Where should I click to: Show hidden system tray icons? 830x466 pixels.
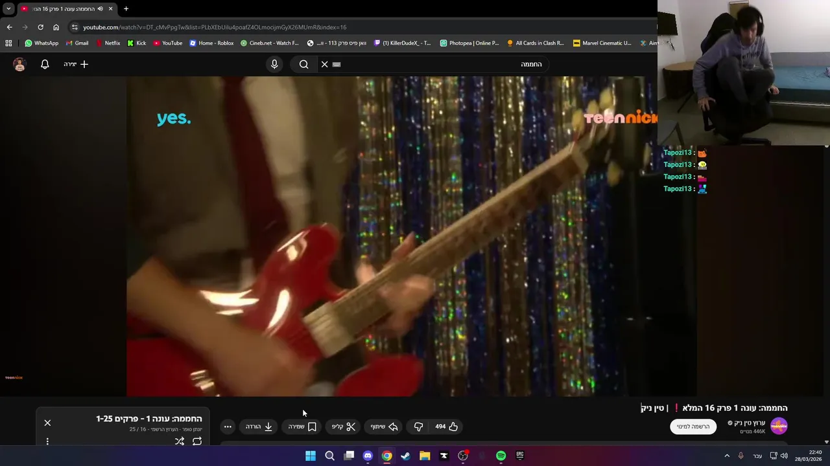click(727, 456)
